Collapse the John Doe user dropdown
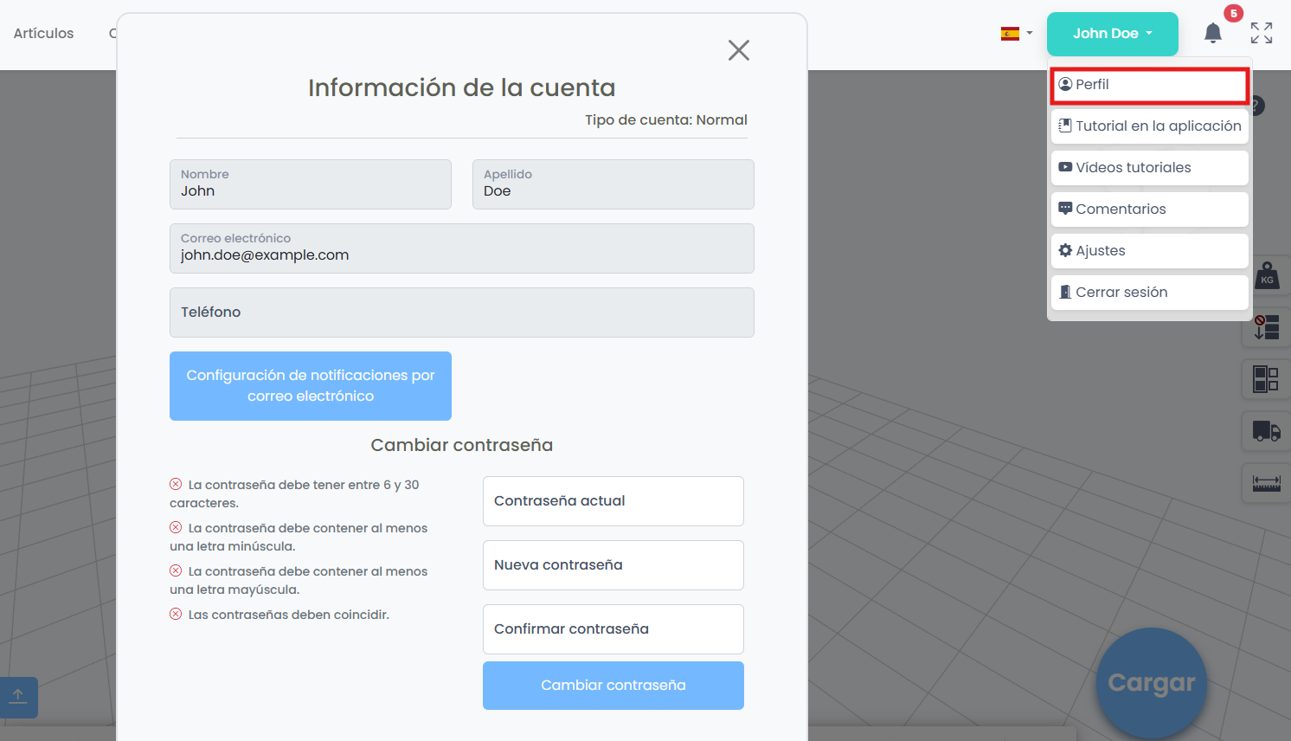1291x741 pixels. click(1112, 34)
